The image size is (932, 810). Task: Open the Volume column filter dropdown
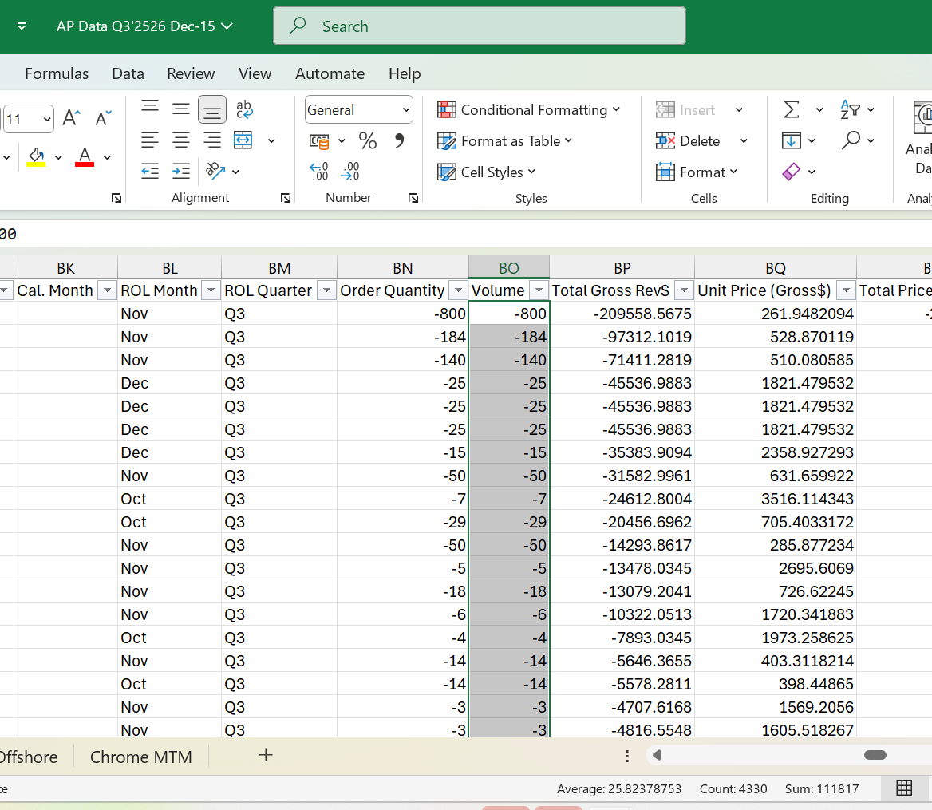(x=539, y=290)
